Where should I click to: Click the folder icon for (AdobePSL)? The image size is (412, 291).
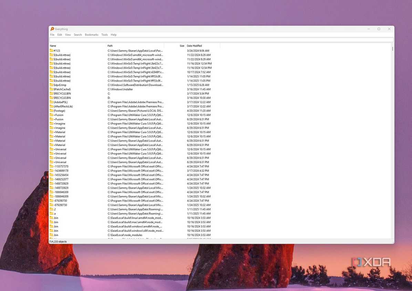tap(51, 102)
